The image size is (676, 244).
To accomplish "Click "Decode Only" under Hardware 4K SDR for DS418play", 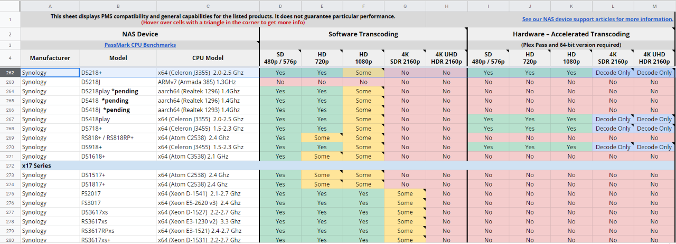I will [613, 119].
